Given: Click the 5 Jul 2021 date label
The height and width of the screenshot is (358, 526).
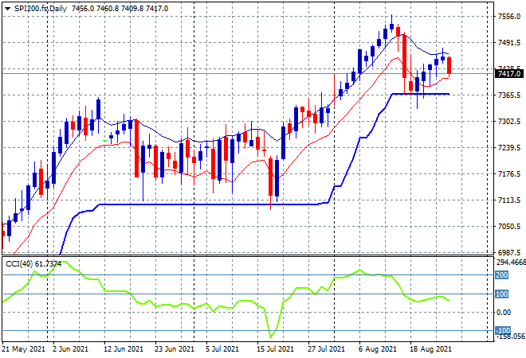Looking at the screenshot, I should 222,349.
